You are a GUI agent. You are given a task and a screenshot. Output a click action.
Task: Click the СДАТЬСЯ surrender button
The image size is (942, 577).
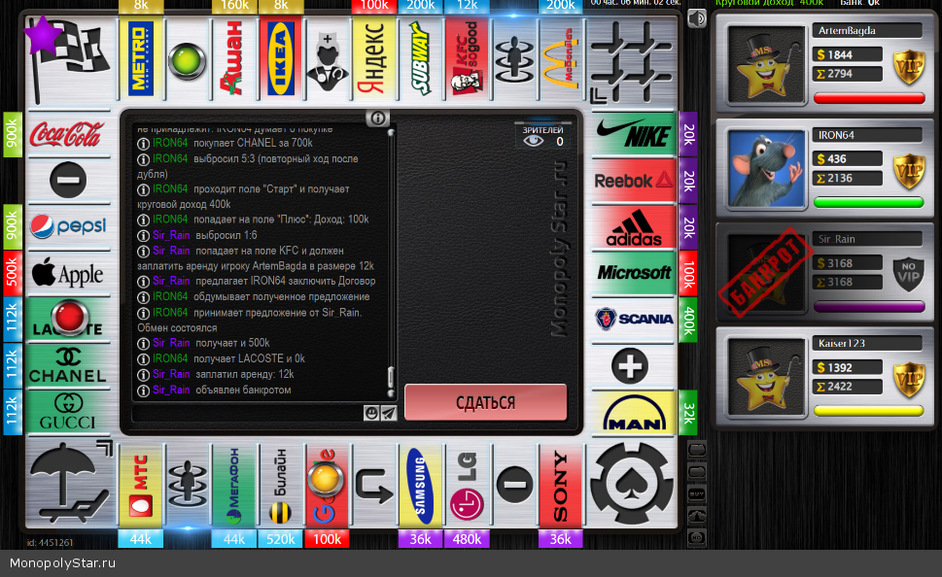pyautogui.click(x=485, y=402)
